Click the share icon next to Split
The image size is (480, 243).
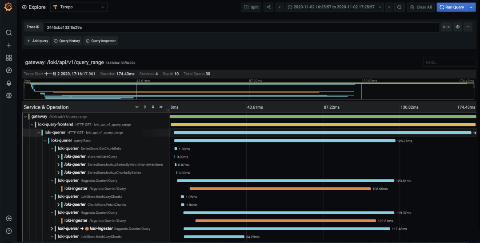(x=268, y=7)
